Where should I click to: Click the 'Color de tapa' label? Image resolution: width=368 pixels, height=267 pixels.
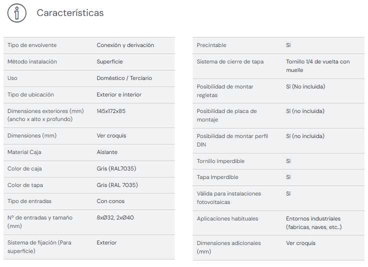tap(25, 185)
